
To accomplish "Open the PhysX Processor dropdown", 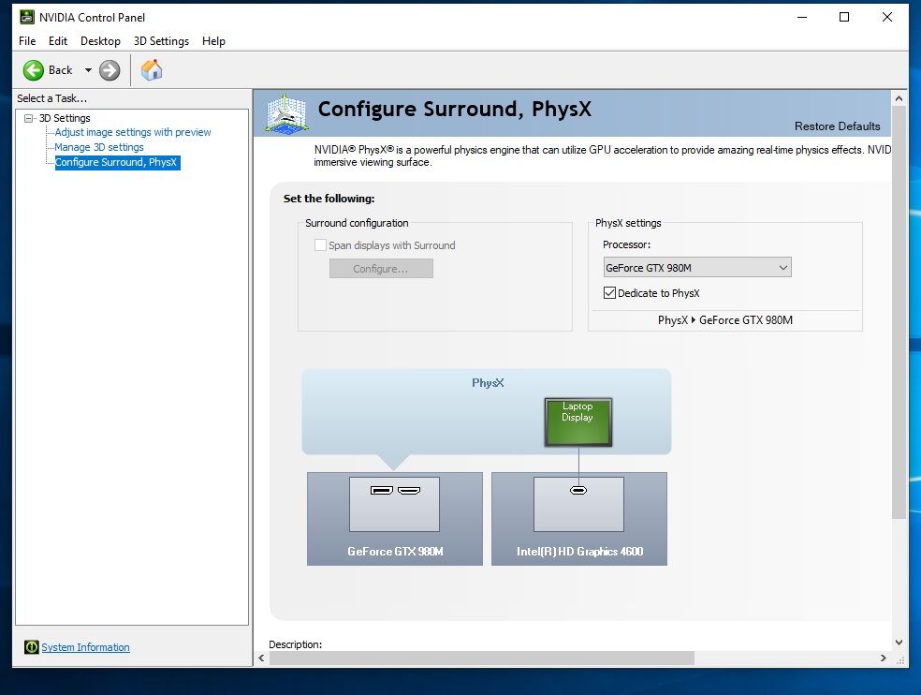I will tap(697, 268).
